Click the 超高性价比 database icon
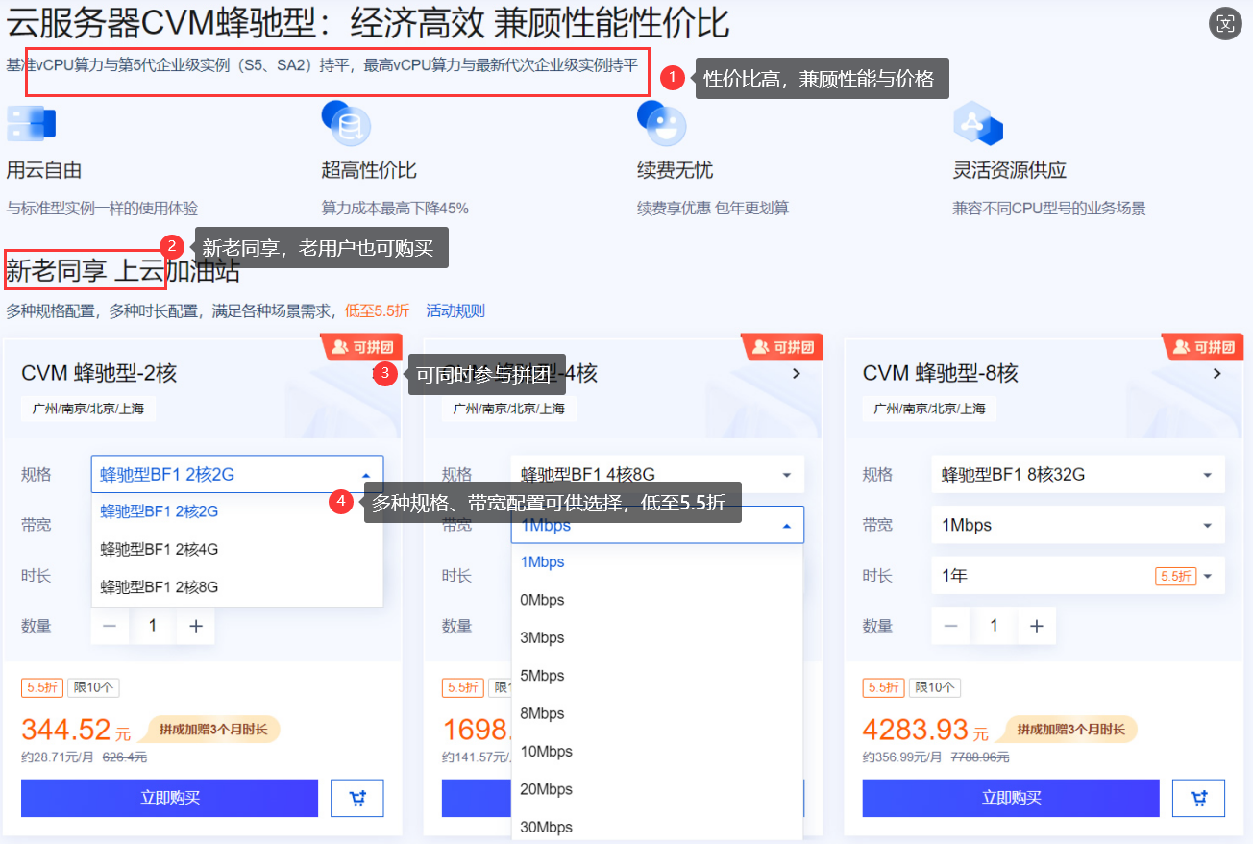Viewport: 1253px width, 844px height. (345, 123)
